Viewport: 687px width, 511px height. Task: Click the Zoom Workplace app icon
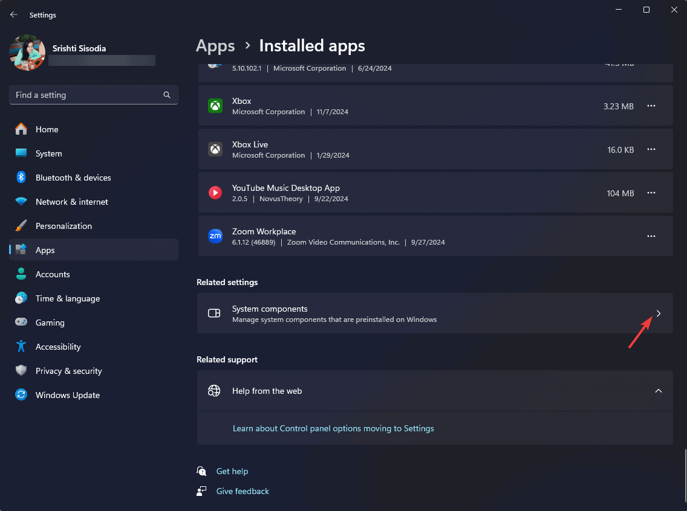click(x=215, y=236)
